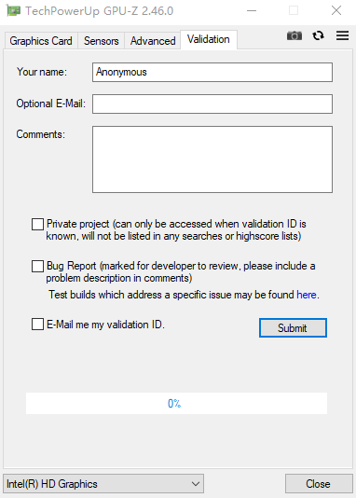Click the Close button at bottom

click(x=319, y=484)
